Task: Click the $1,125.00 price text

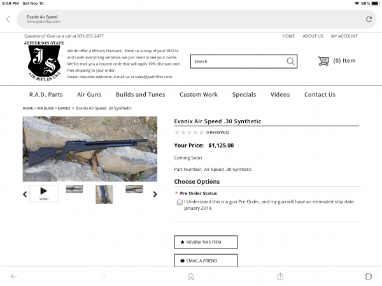Action: click(221, 146)
